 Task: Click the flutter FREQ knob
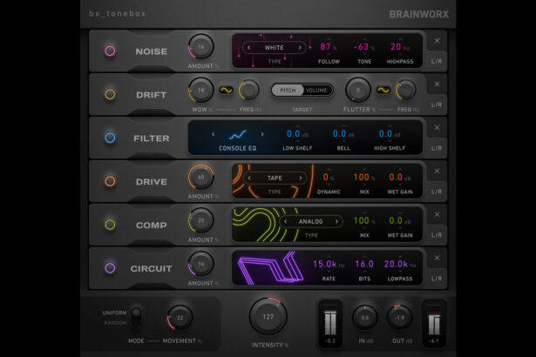click(x=406, y=91)
